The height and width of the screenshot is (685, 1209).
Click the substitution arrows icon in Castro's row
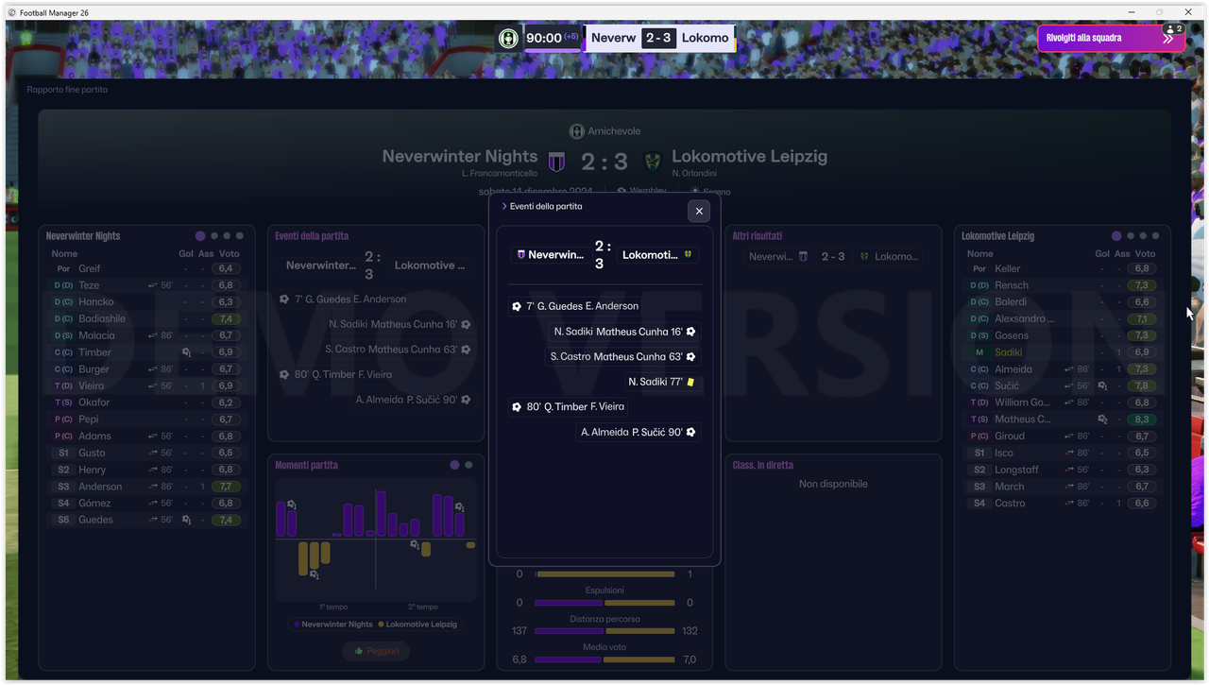(x=1069, y=504)
